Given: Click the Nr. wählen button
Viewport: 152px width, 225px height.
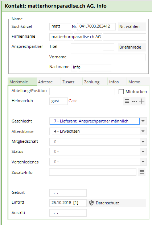Looking at the screenshot, I should 132,26.
